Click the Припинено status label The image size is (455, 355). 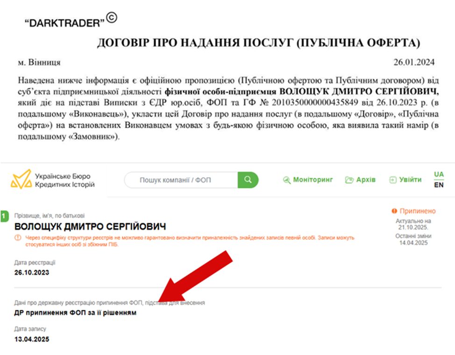coord(418,211)
